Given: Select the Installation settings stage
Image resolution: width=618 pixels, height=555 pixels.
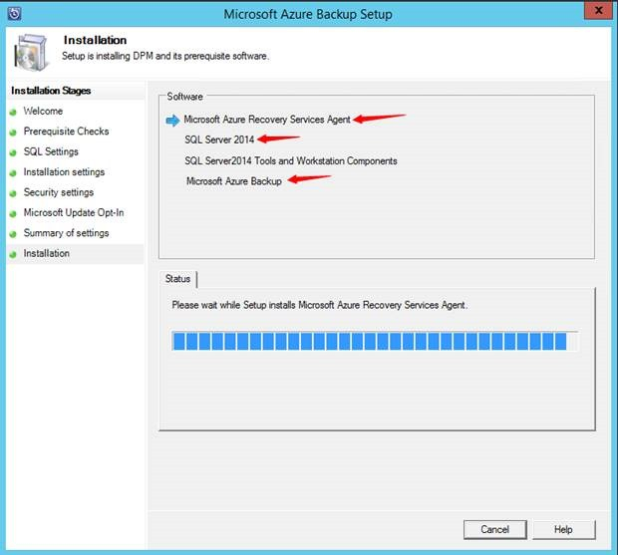Looking at the screenshot, I should point(64,172).
